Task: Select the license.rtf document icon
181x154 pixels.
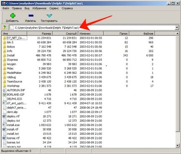Action: pyautogui.click(x=5, y=138)
